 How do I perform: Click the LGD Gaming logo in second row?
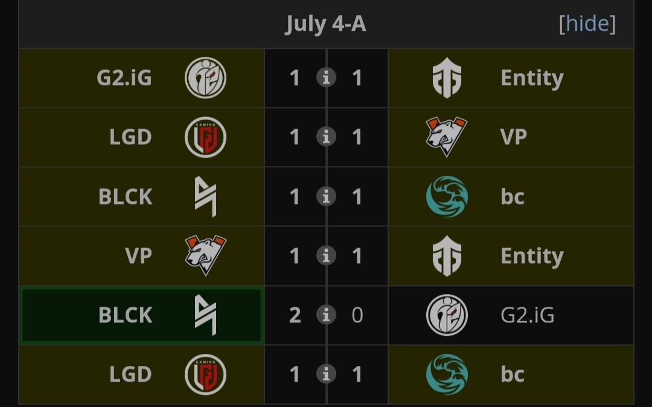click(205, 137)
